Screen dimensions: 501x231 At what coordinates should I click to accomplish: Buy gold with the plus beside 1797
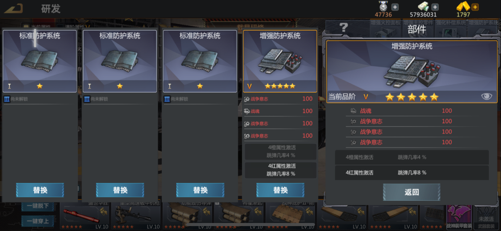[475, 7]
